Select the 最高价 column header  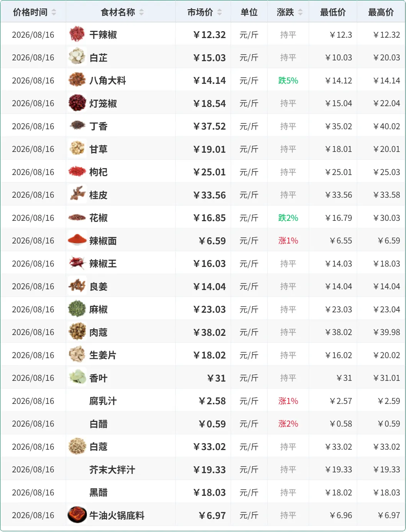click(x=381, y=12)
